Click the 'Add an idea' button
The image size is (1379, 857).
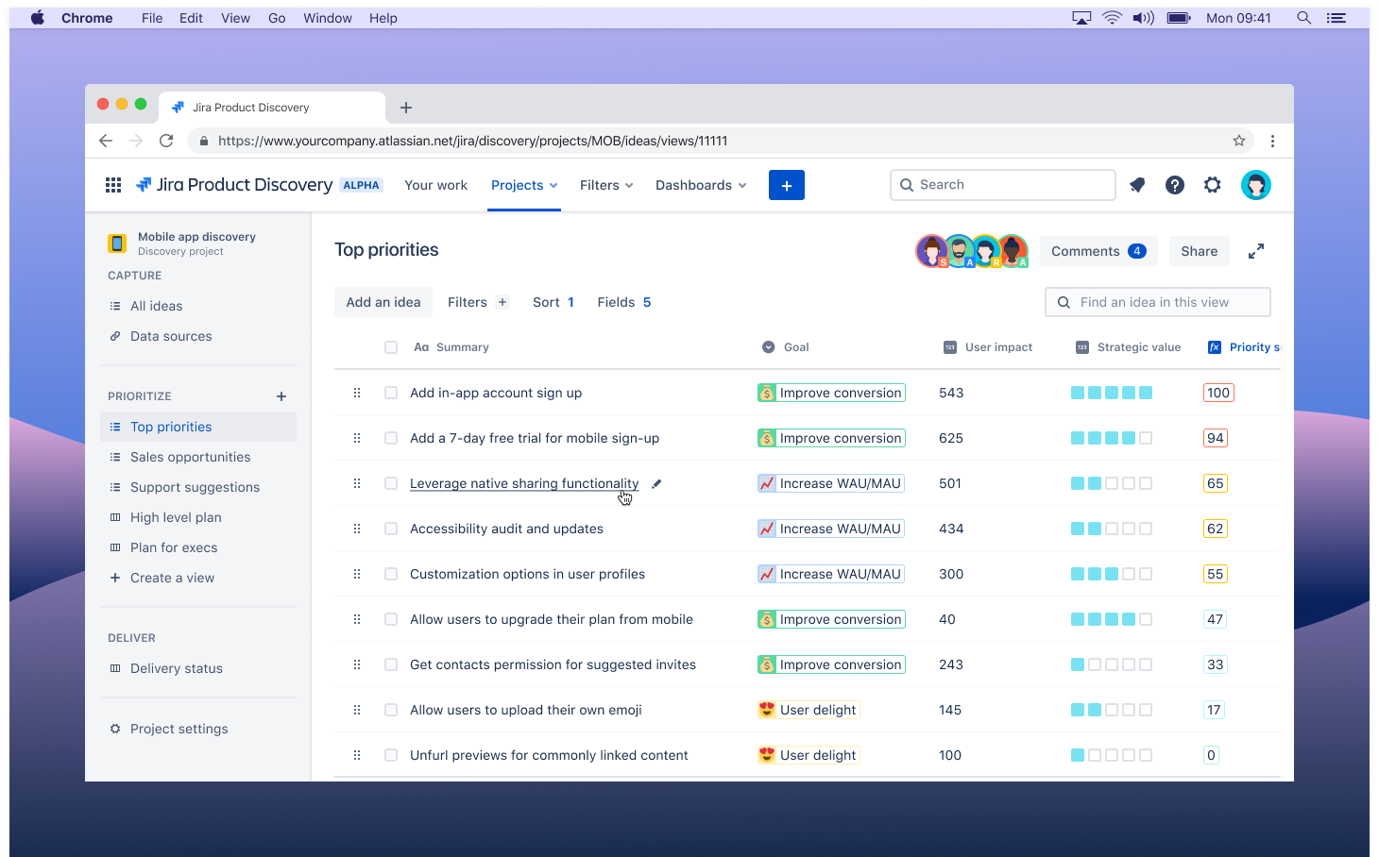tap(383, 302)
